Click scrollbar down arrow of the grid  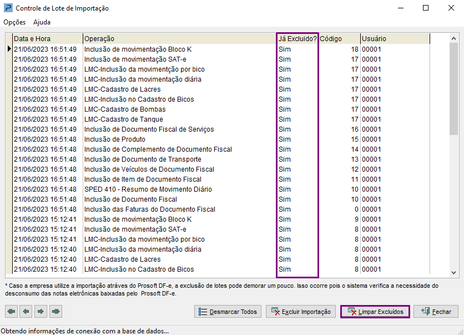click(453, 273)
